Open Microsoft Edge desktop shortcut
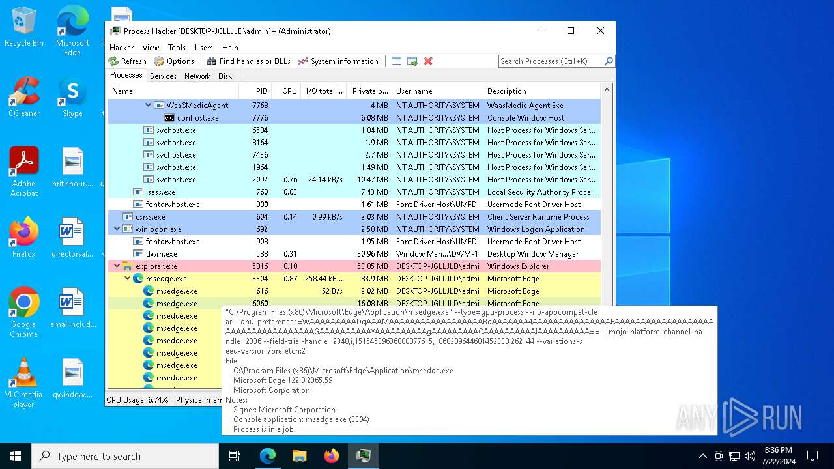This screenshot has width=834, height=469. point(72,31)
